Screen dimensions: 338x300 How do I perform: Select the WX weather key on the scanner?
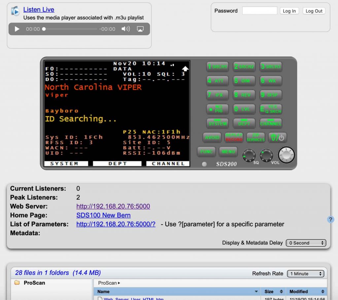point(271,81)
